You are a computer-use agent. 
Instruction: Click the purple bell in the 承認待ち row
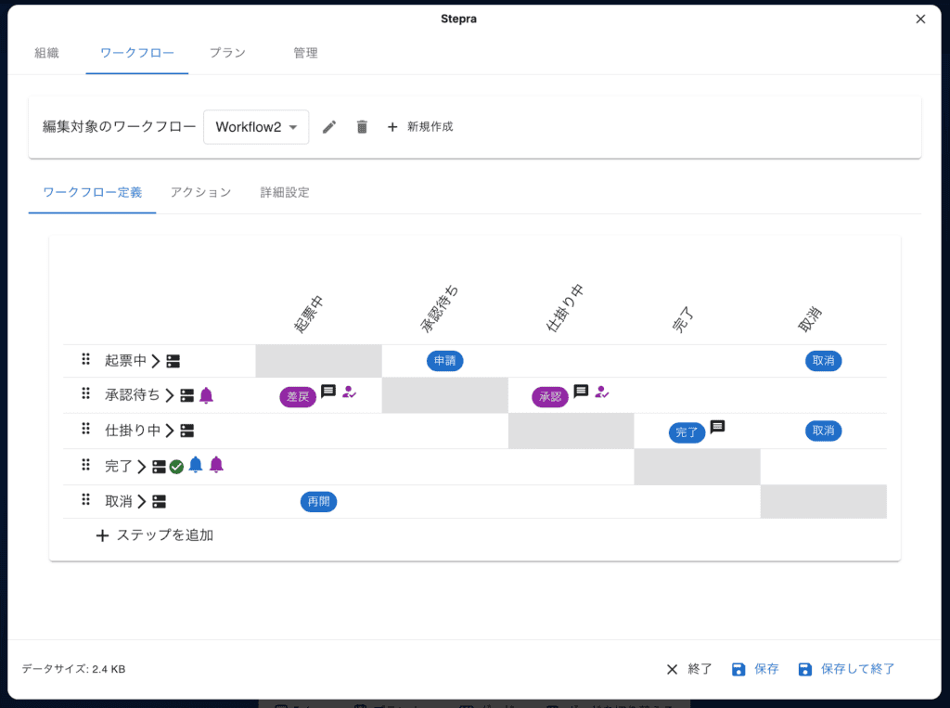[x=206, y=395]
